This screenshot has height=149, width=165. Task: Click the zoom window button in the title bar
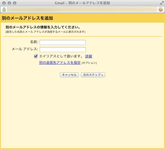(x=15, y=3)
